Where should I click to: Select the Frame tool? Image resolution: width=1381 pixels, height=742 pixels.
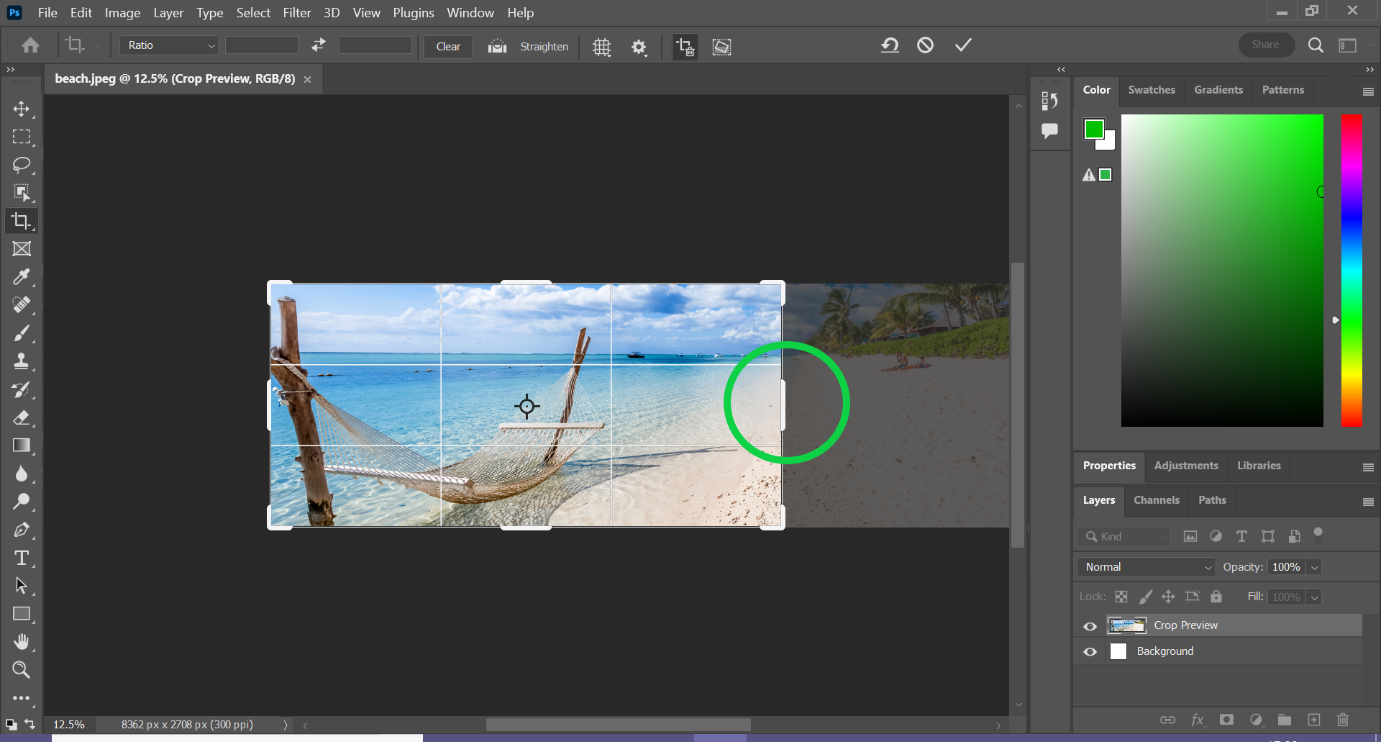22,249
